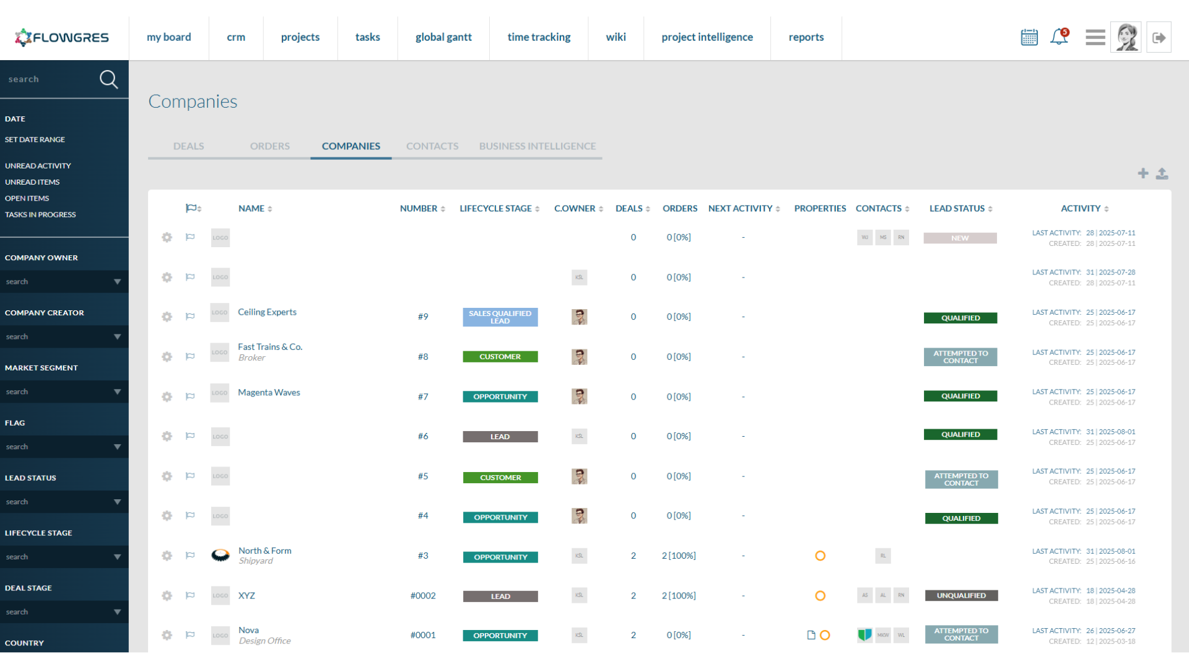1189x669 pixels.
Task: Expand the Lead Status filter dropdown
Action: point(64,502)
